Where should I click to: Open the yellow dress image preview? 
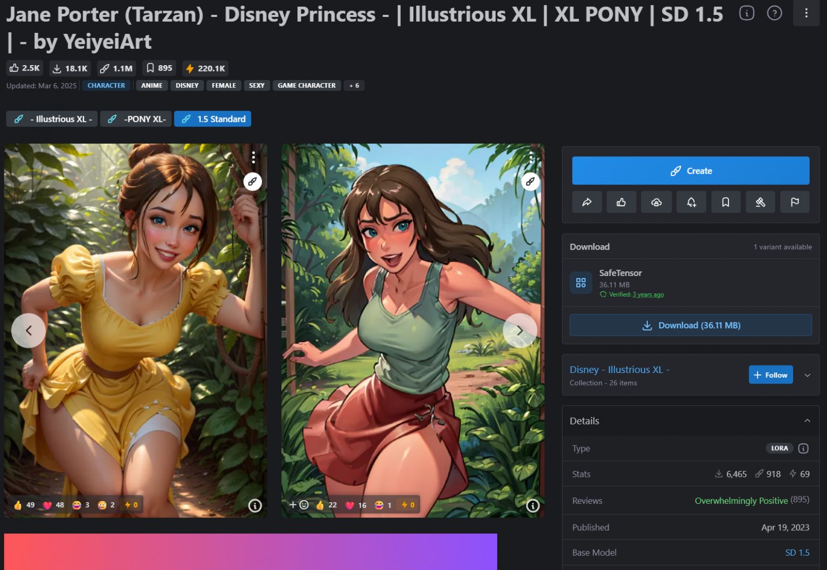coord(136,331)
